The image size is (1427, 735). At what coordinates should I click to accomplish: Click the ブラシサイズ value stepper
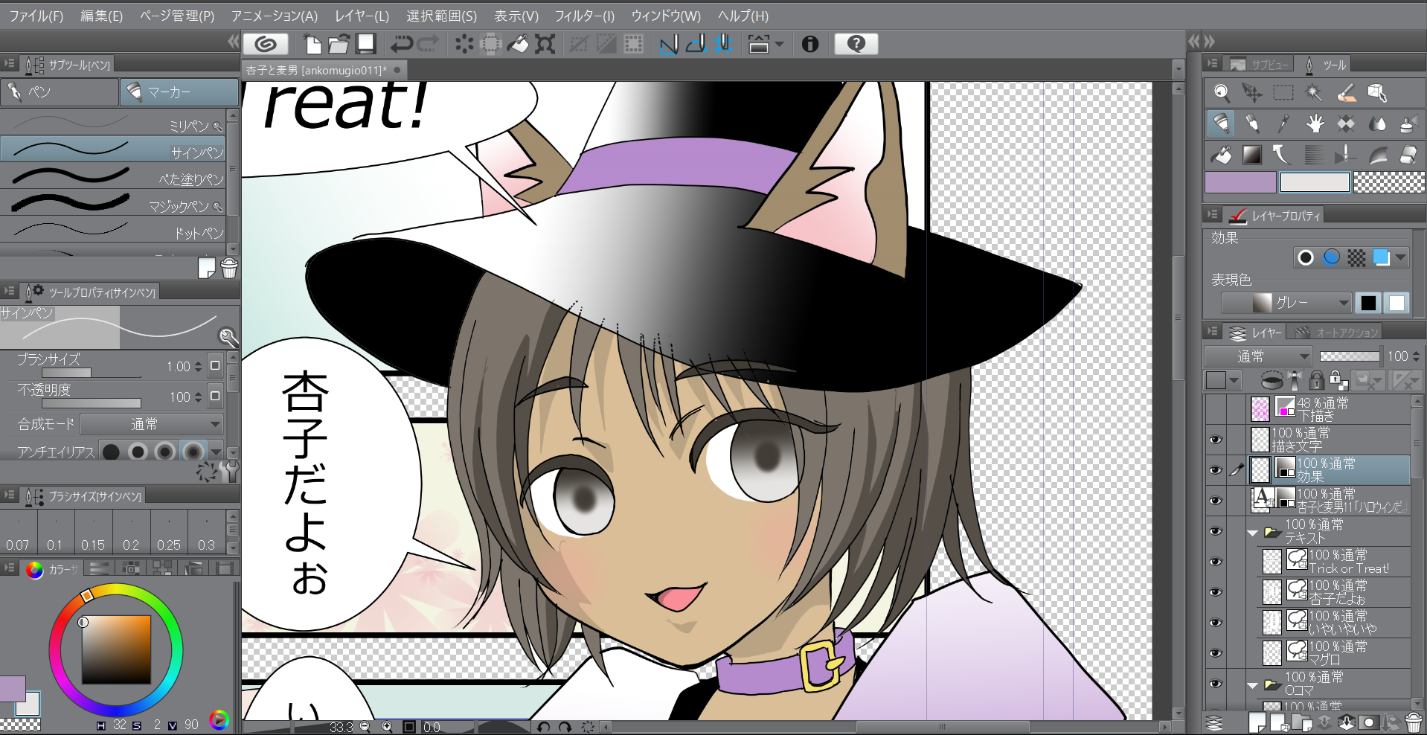[198, 366]
